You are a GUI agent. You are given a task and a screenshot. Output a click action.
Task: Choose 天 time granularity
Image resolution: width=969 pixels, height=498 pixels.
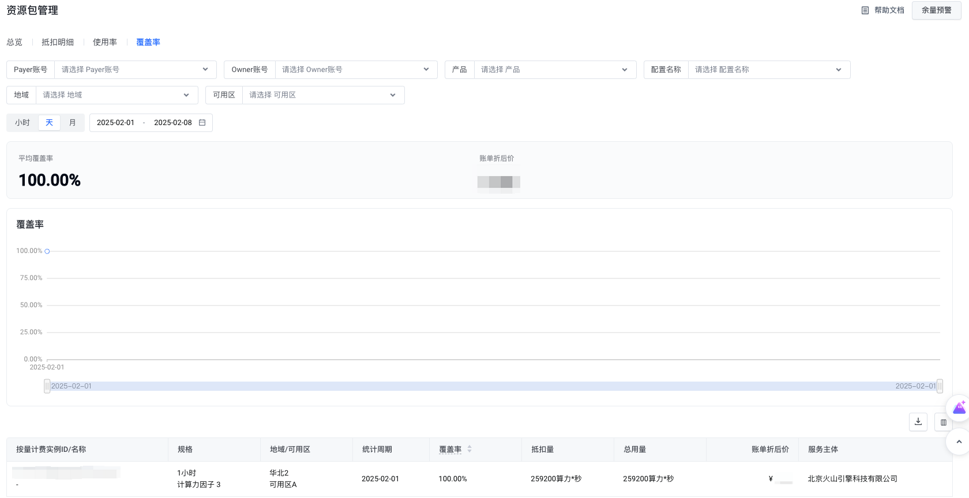49,123
